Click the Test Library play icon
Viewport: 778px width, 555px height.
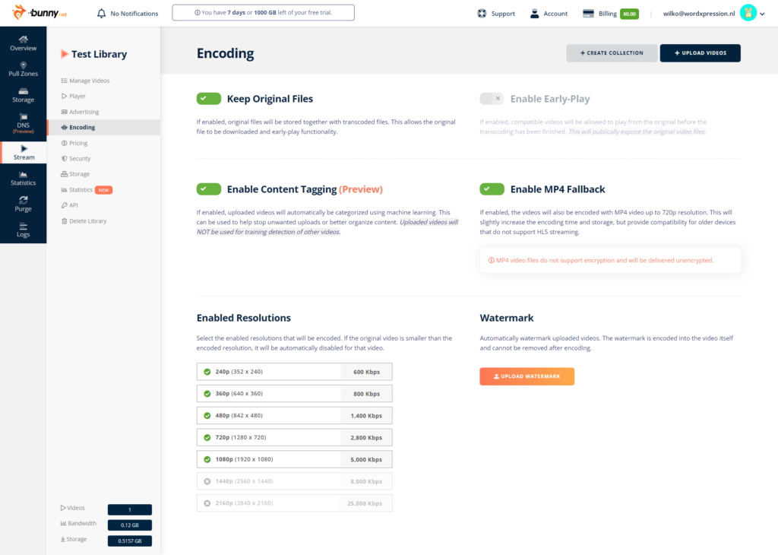64,54
